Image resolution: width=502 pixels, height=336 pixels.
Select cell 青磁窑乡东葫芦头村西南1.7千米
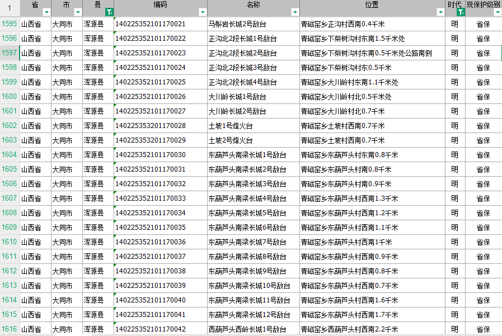(x=372, y=315)
